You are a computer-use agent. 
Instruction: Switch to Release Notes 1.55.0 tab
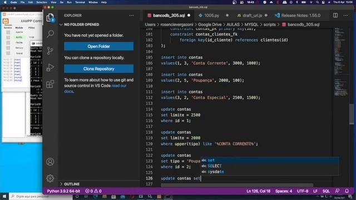click(300, 16)
